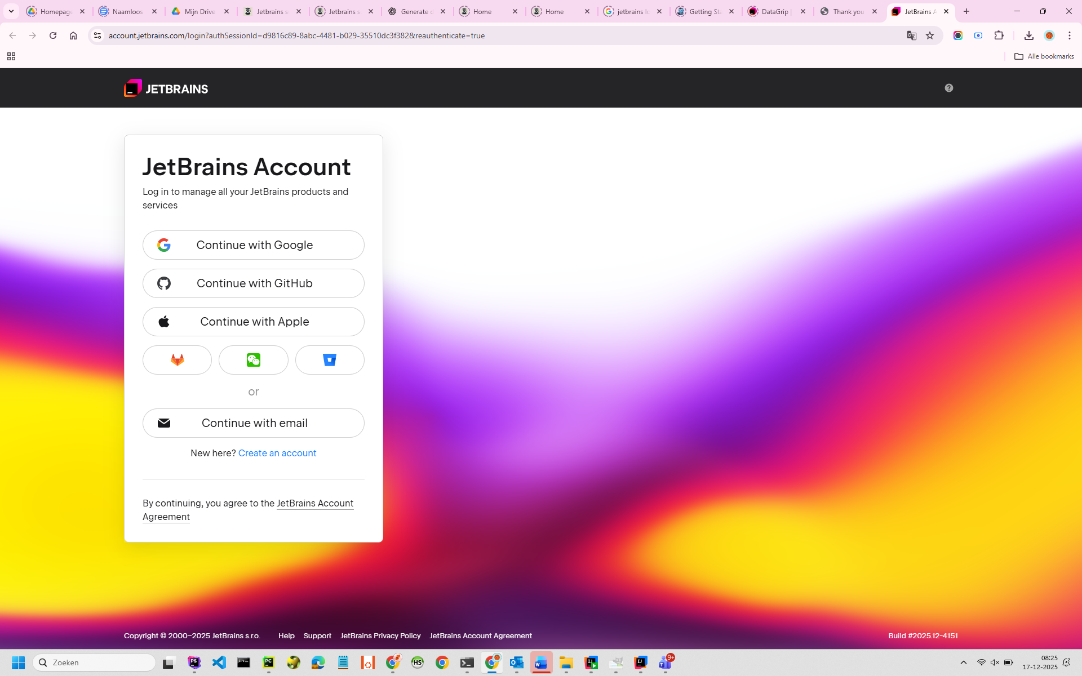The image size is (1082, 676).
Task: Click the JetBrains logo in header
Action: click(x=166, y=88)
